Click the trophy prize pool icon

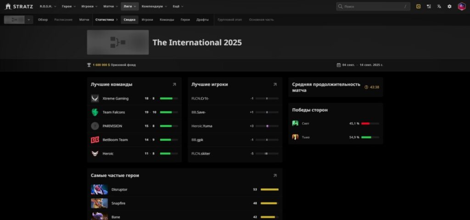point(89,65)
